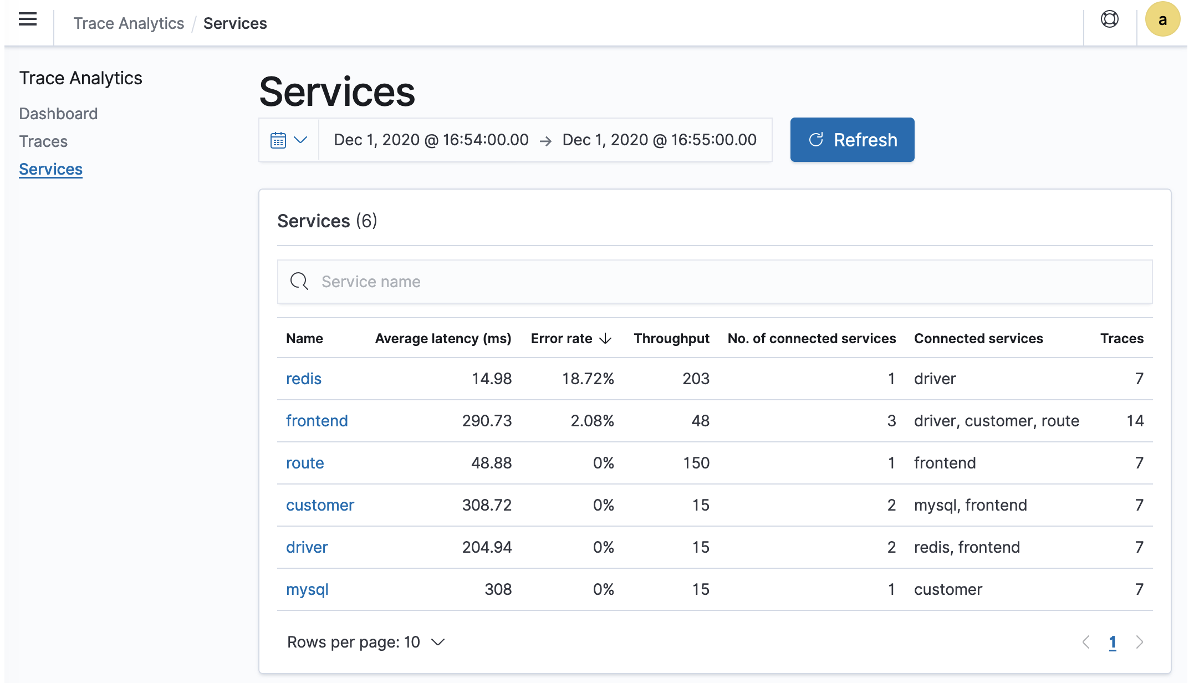
Task: Open the user avatar menu
Action: tap(1162, 19)
